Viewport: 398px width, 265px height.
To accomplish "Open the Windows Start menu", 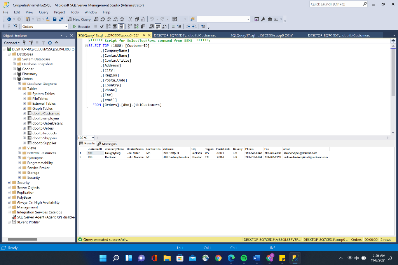I will pos(103,258).
